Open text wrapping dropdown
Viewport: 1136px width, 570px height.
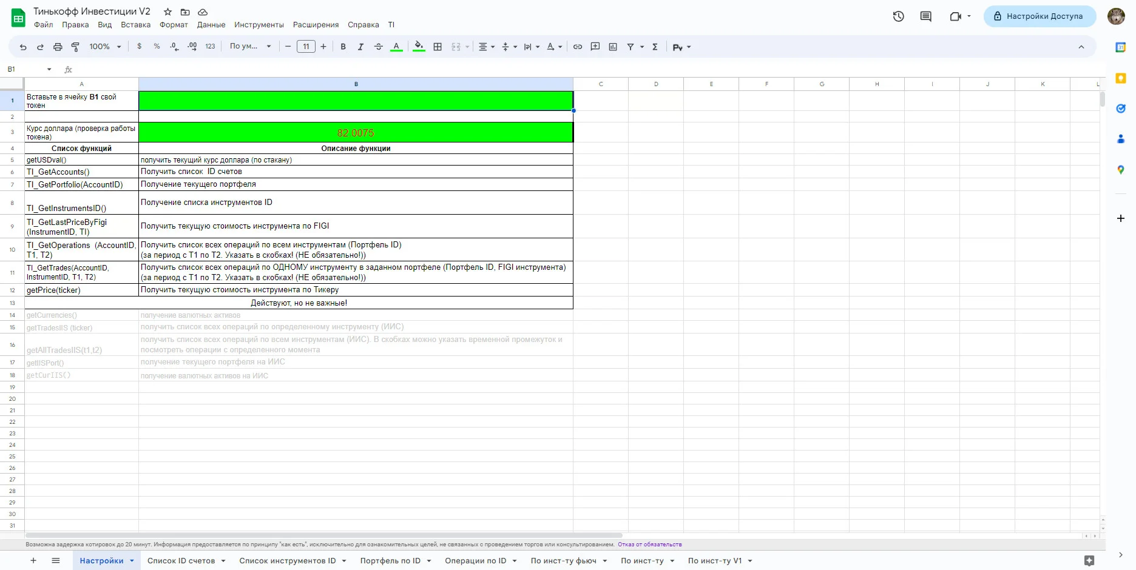pyautogui.click(x=532, y=47)
